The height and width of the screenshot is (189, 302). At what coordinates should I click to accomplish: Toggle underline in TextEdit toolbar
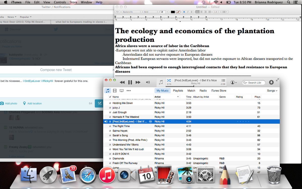(192, 12)
